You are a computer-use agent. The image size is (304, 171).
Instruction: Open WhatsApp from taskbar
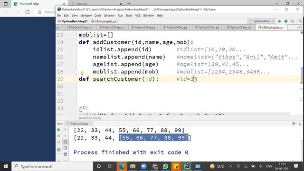click(x=166, y=166)
